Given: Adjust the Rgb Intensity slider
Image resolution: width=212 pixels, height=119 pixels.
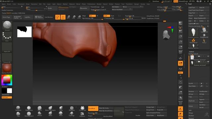Looking at the screenshot, I should coord(92,19).
